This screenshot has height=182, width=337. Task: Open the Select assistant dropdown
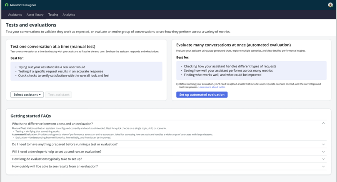coord(27,95)
